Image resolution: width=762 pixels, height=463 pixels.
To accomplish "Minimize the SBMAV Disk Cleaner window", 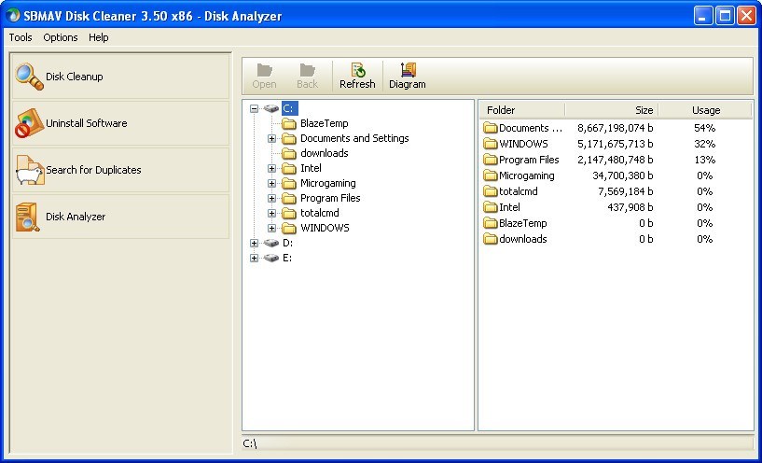I will [702, 16].
